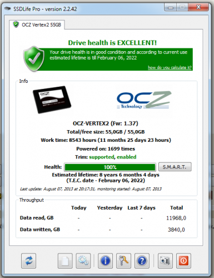Click the total data read value 11968,0

[x=176, y=218]
